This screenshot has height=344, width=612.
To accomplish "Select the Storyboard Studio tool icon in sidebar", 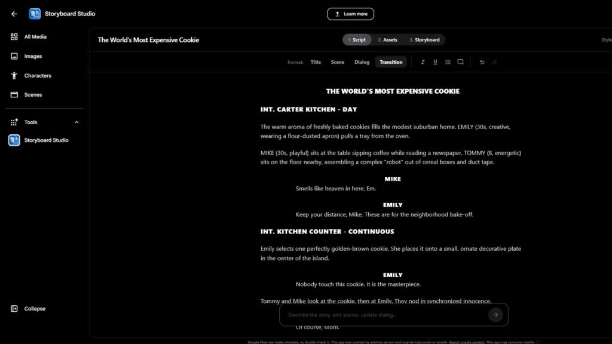I will click(14, 140).
